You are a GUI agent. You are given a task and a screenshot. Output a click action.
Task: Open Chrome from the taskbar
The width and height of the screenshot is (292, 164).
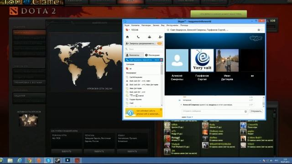click(29, 160)
